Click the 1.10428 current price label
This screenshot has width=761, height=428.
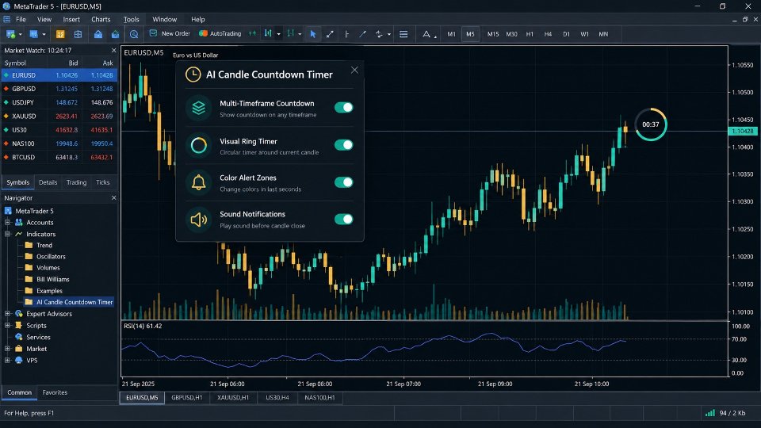[743, 131]
